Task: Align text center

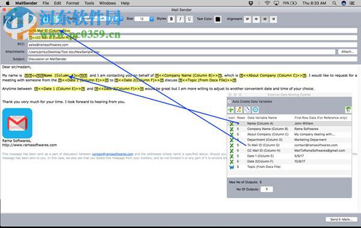Action: pyautogui.click(x=256, y=19)
